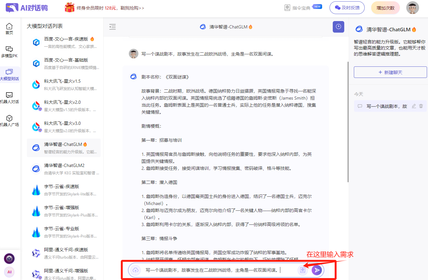
Task: Click the 增加次数 button
Action: pos(385,8)
